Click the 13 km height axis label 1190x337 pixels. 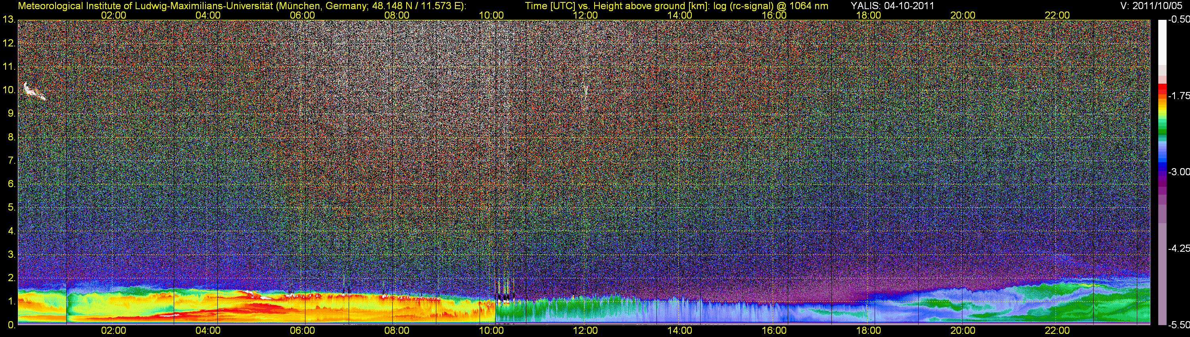click(x=9, y=20)
